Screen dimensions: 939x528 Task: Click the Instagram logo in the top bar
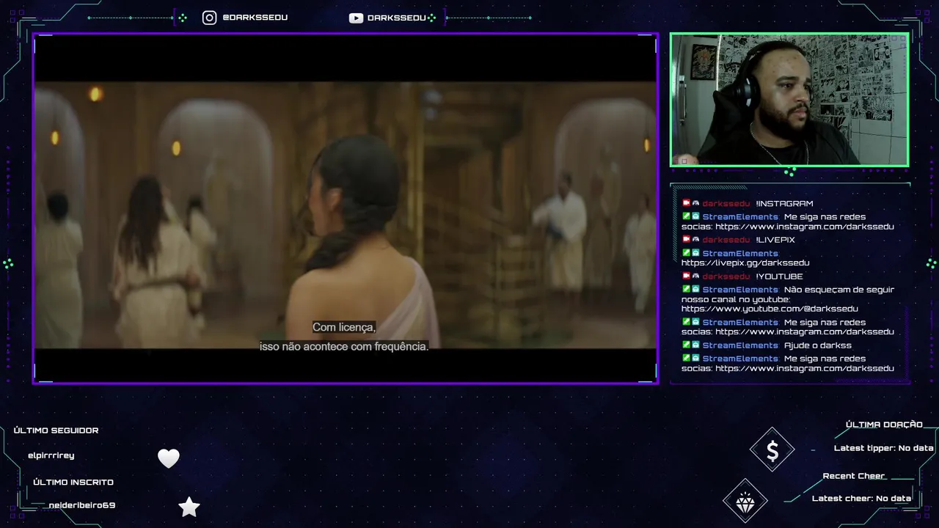pos(209,18)
